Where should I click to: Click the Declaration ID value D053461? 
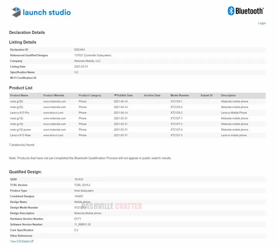coord(80,49)
